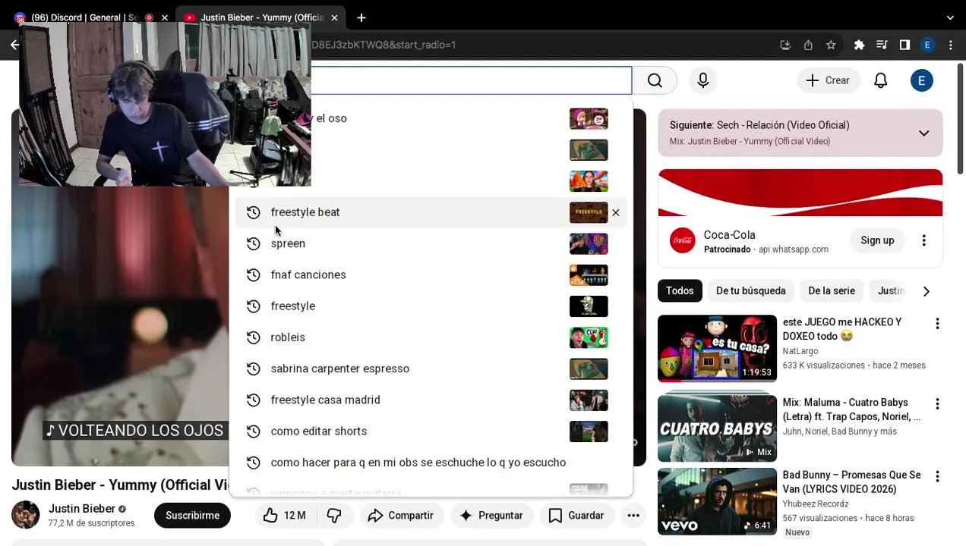Open the notifications bell

(x=881, y=80)
